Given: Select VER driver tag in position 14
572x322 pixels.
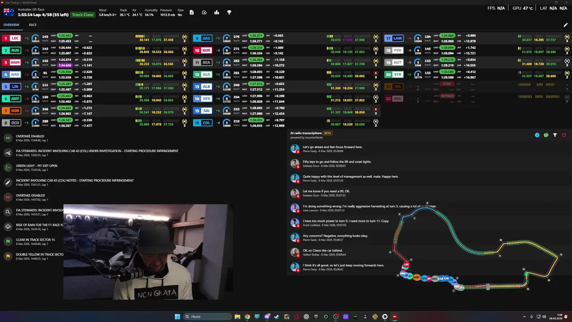Looking at the screenshot, I should pyautogui.click(x=203, y=98).
